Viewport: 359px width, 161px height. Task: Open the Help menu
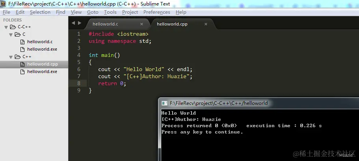pos(181,12)
